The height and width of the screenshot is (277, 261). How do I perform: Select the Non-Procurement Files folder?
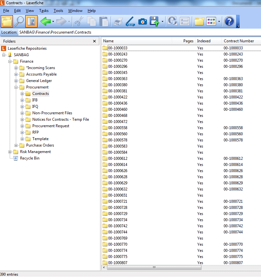tap(52, 113)
